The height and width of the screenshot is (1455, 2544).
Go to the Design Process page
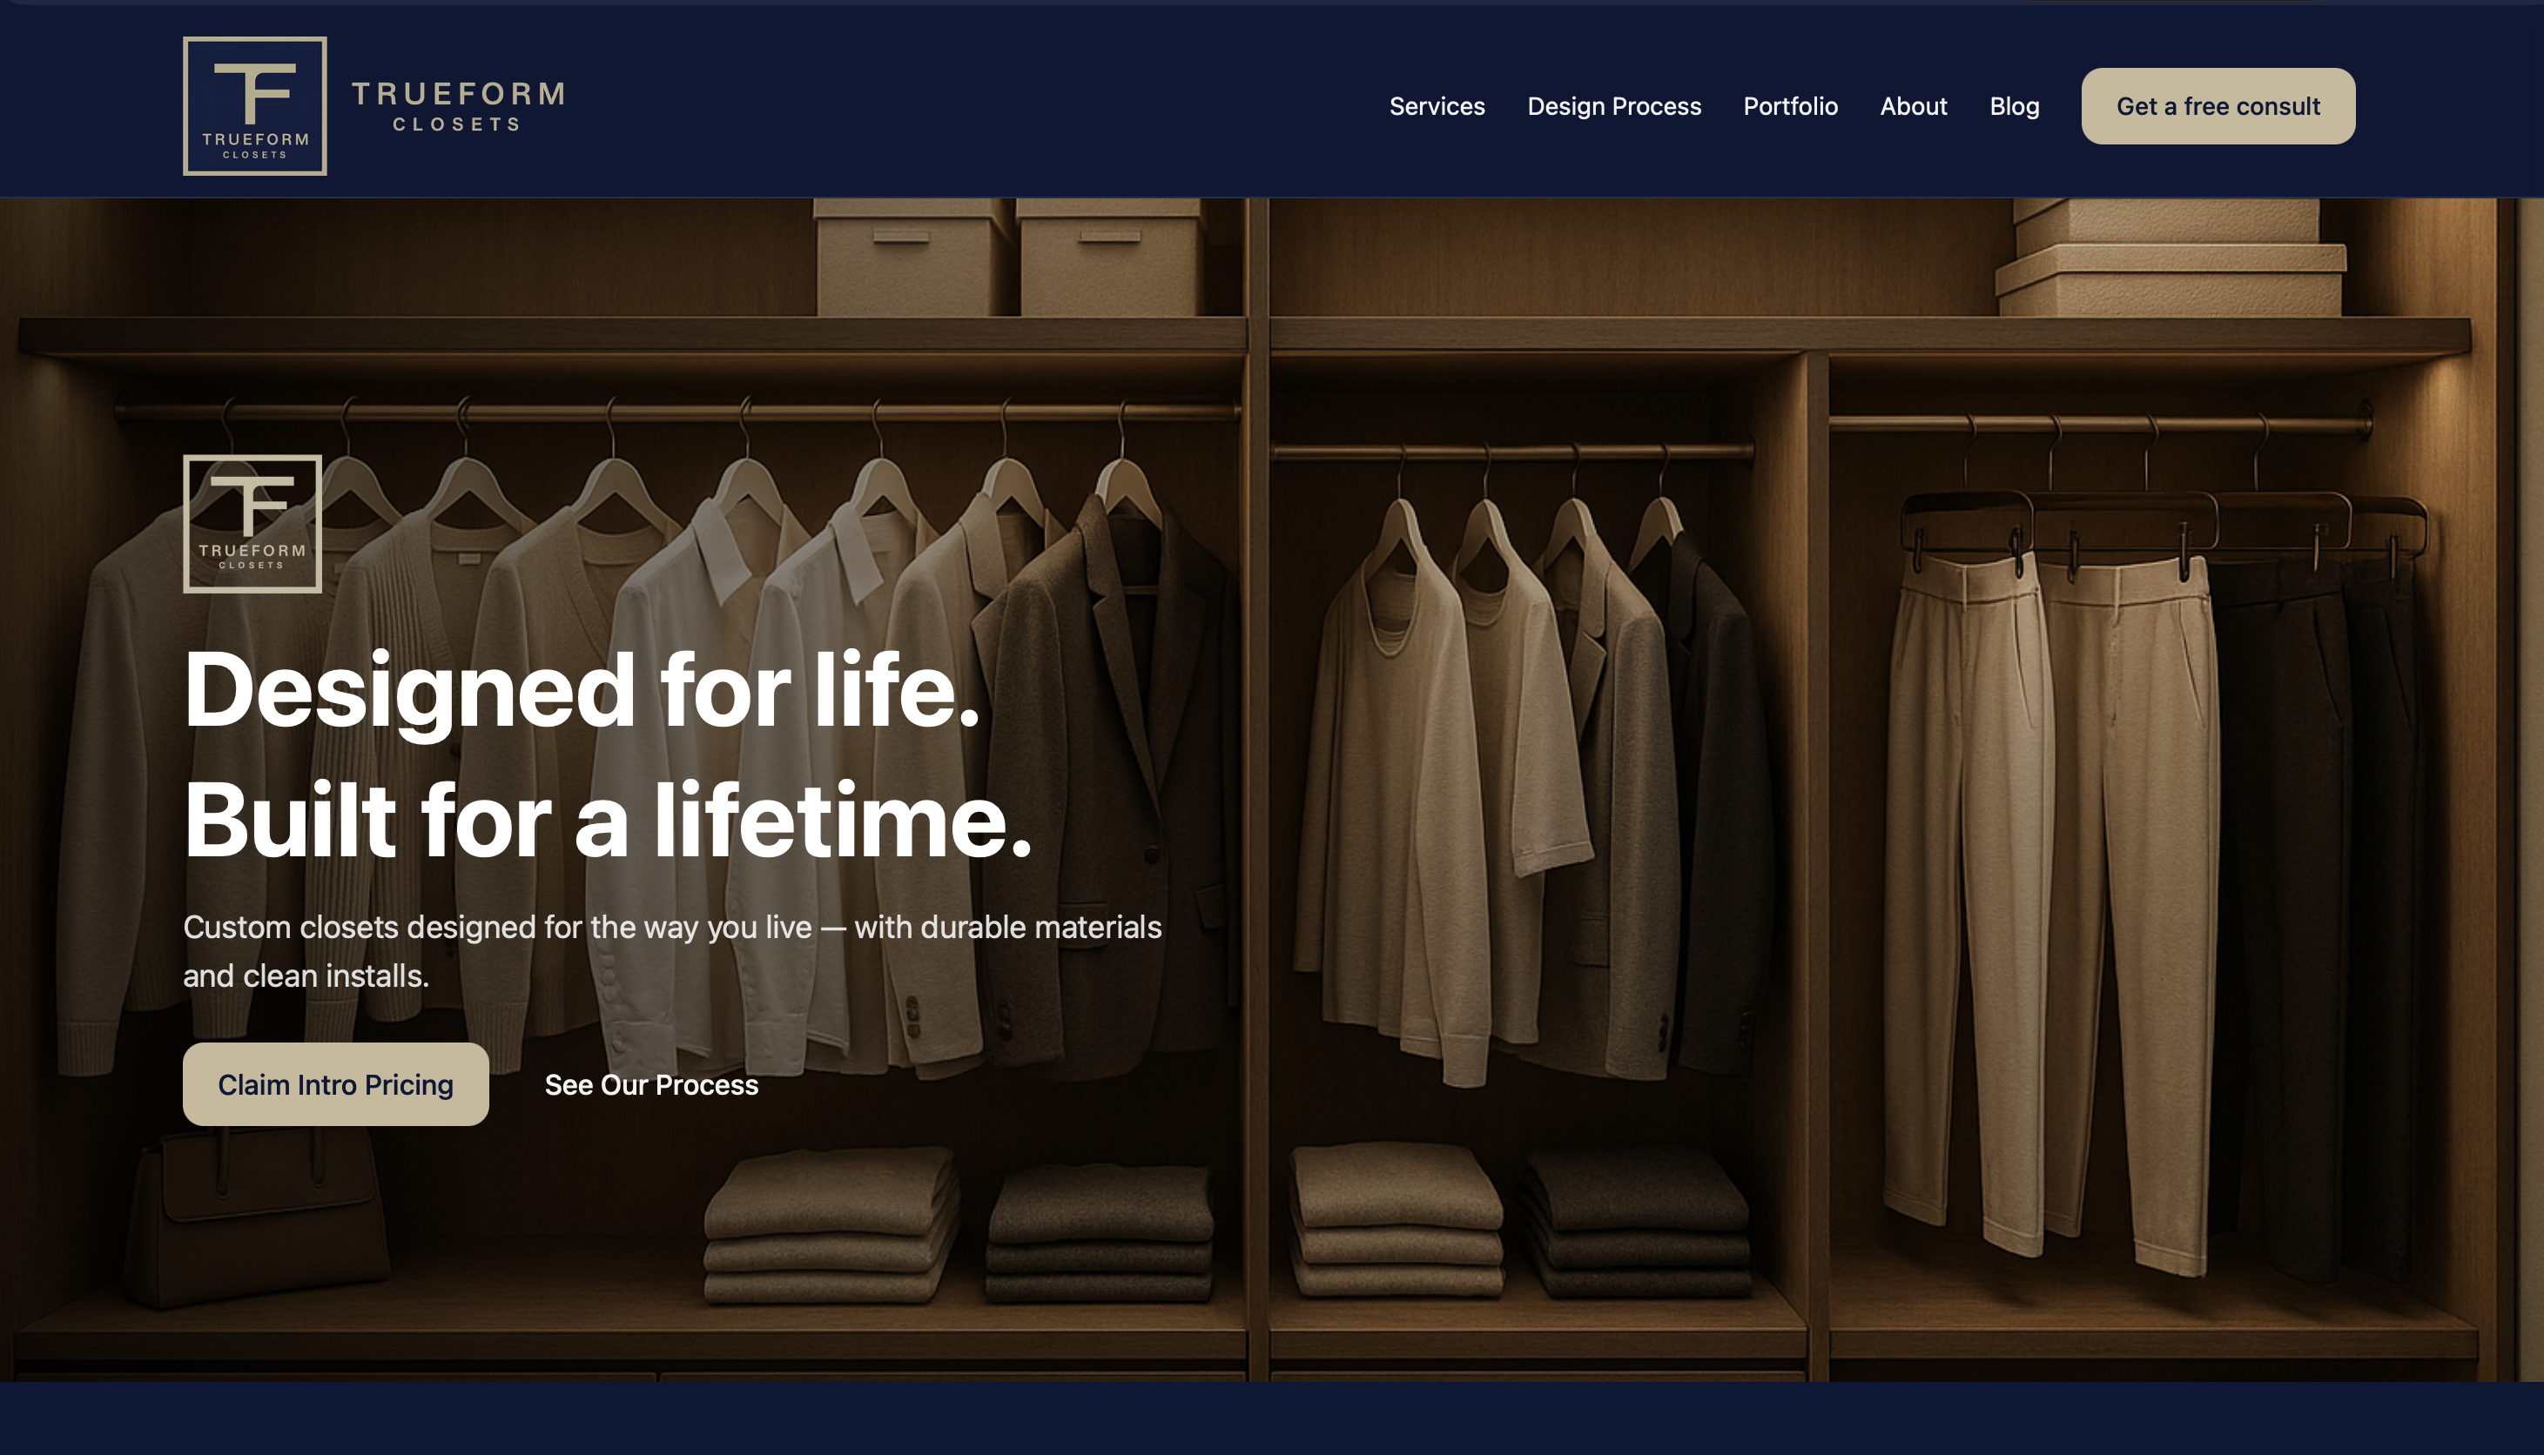pyautogui.click(x=1613, y=106)
